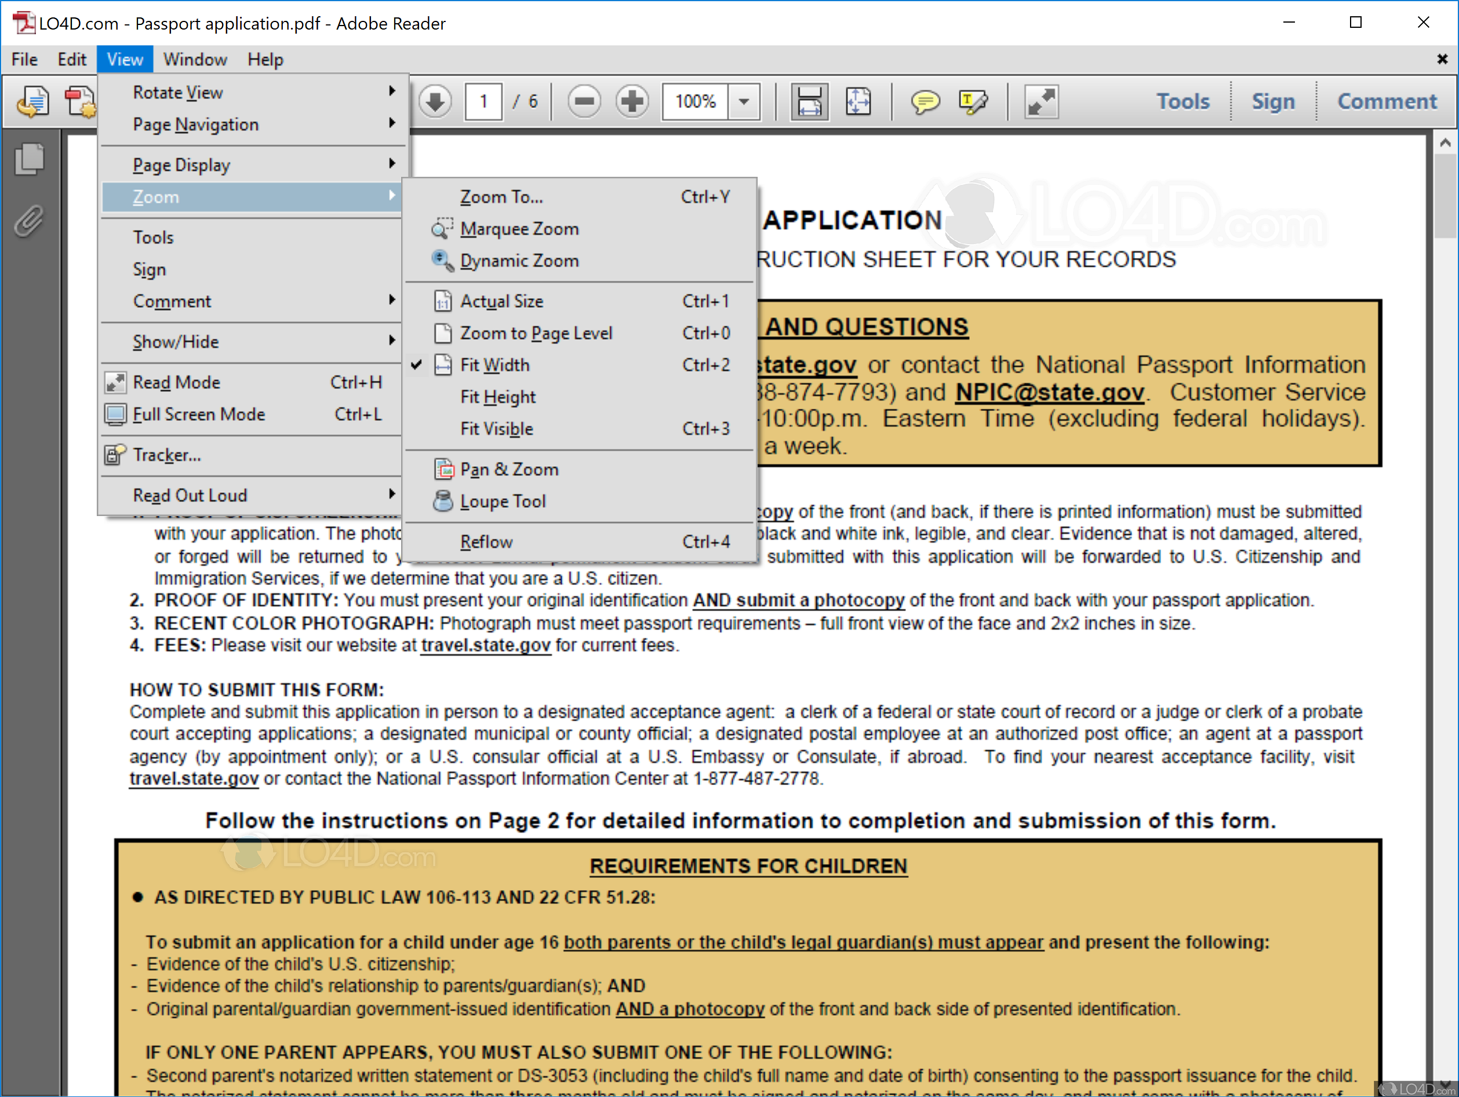The width and height of the screenshot is (1459, 1097).
Task: Open the page thumbnails sidebar panel
Action: click(x=30, y=159)
